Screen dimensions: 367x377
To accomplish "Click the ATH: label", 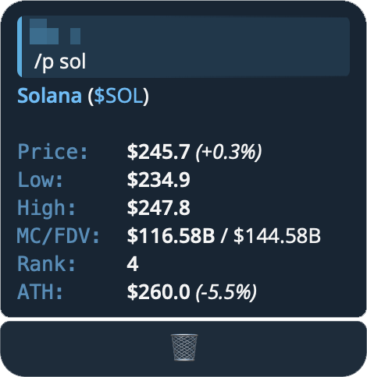I will tap(41, 292).
